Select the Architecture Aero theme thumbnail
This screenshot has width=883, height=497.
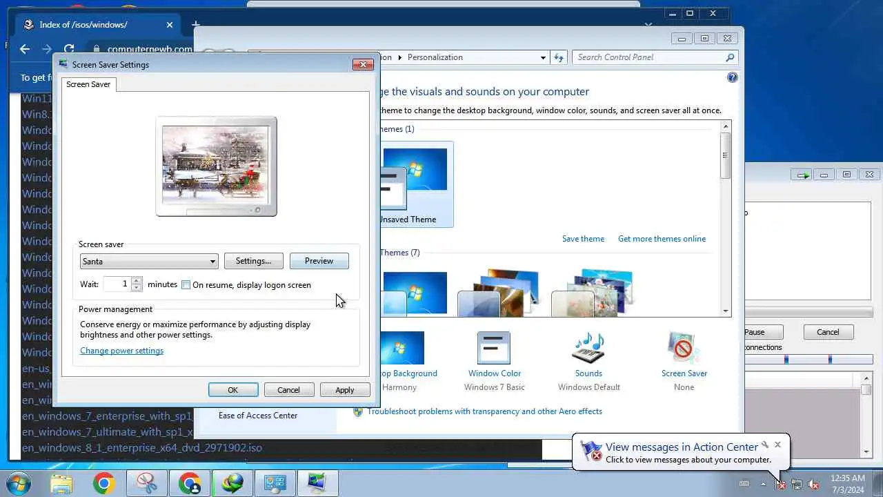[497, 293]
